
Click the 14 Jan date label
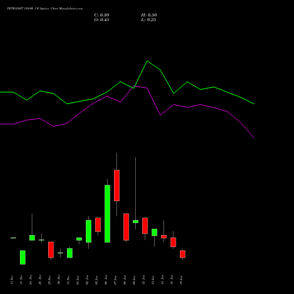tap(162, 280)
